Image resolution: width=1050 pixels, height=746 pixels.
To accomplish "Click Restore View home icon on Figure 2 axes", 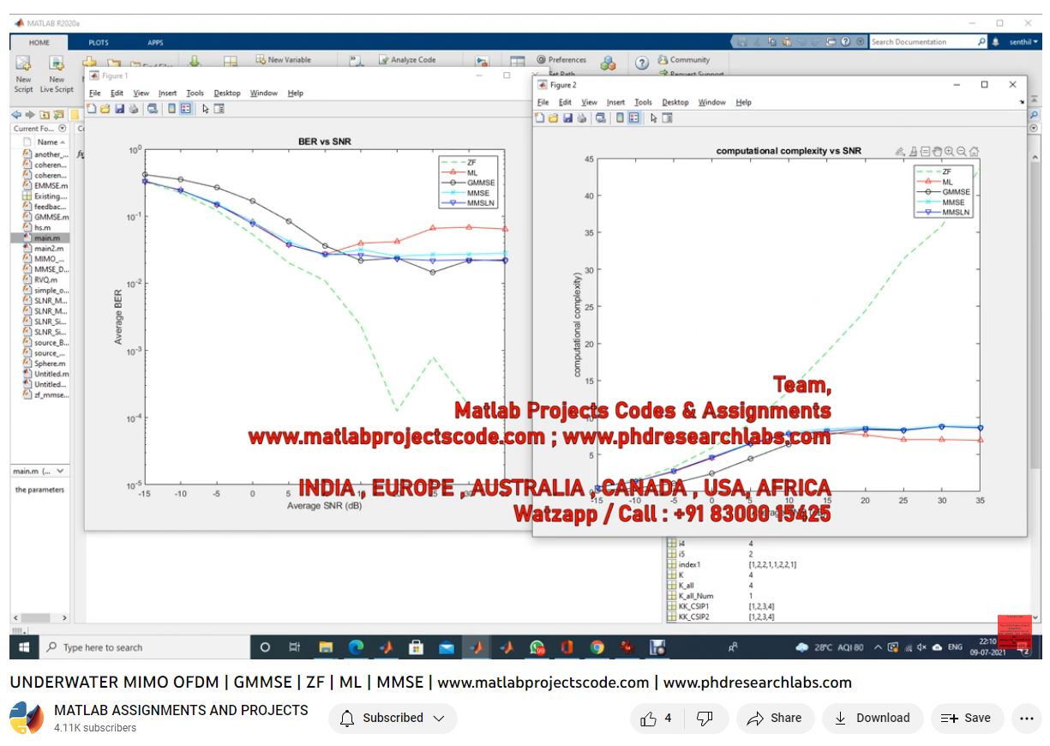I will click(974, 152).
